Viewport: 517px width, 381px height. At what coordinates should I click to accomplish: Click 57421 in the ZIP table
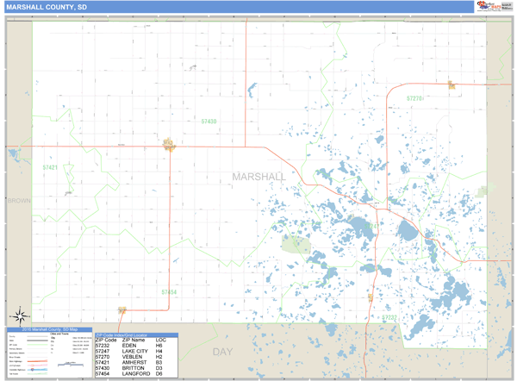pyautogui.click(x=103, y=363)
